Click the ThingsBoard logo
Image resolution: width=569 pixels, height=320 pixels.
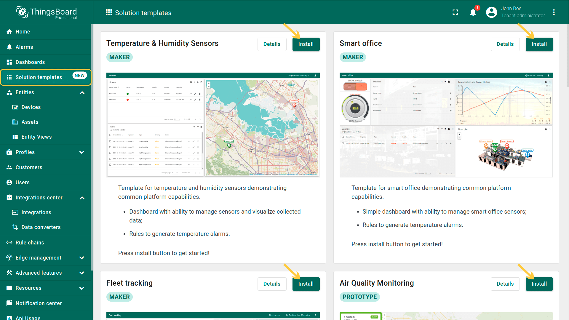click(x=46, y=12)
